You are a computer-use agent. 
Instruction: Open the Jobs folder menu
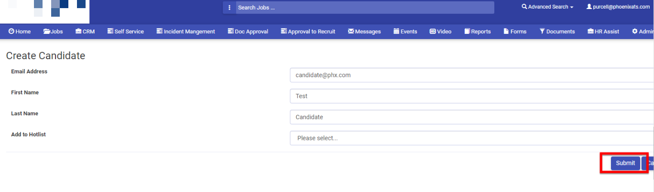coord(53,31)
